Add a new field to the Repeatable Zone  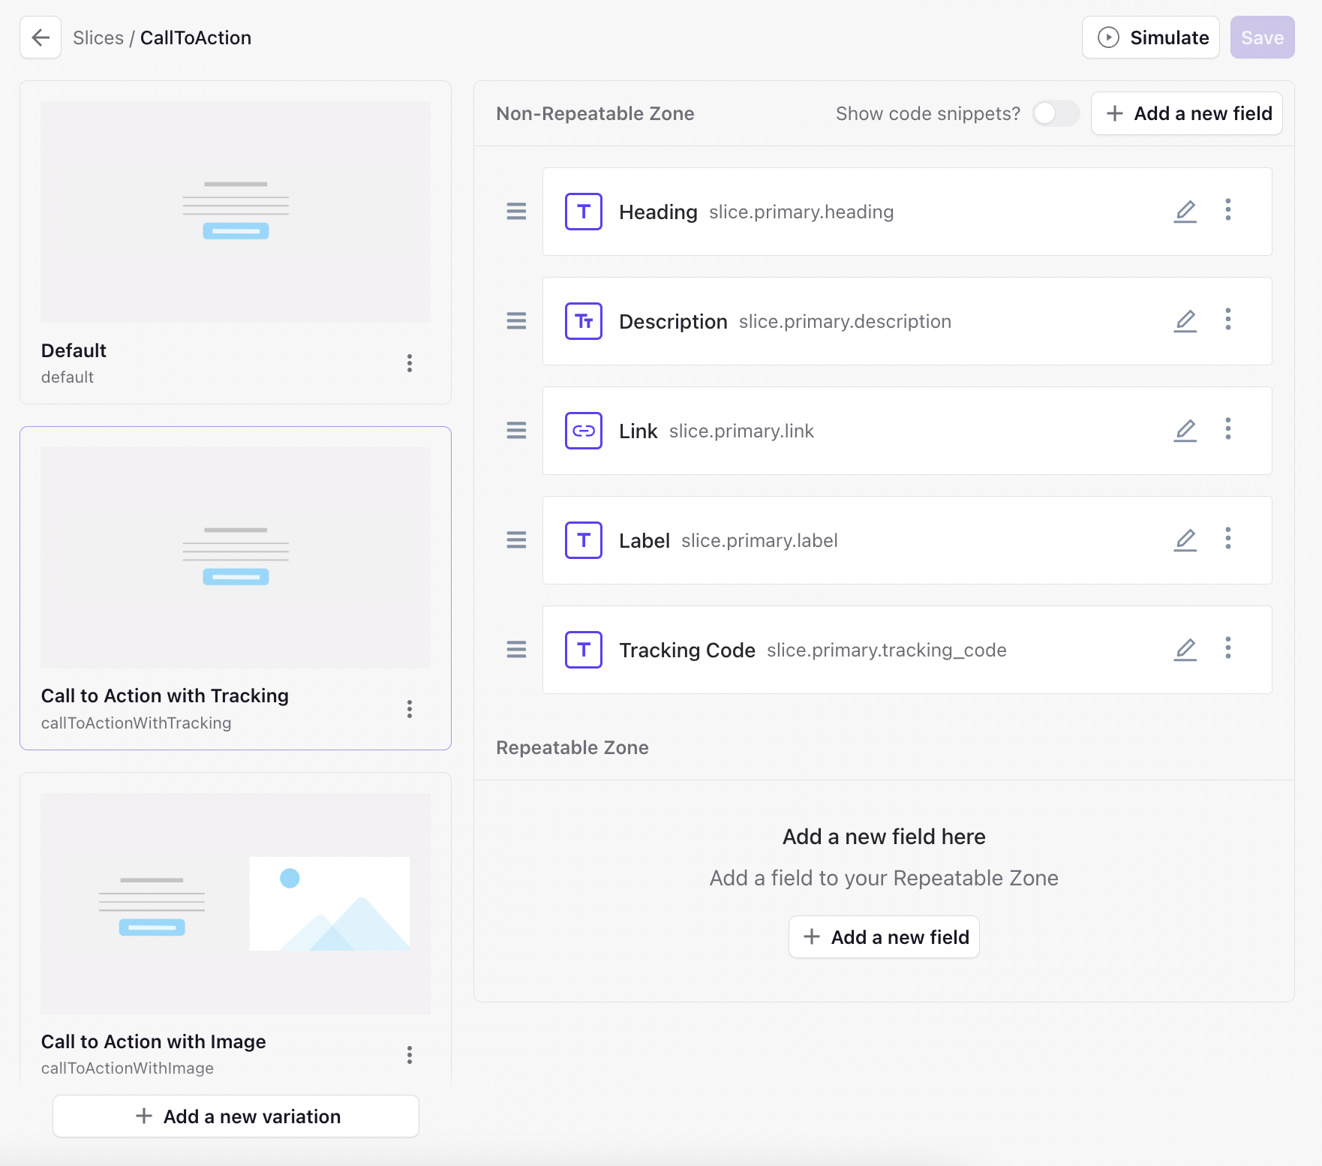click(x=884, y=936)
